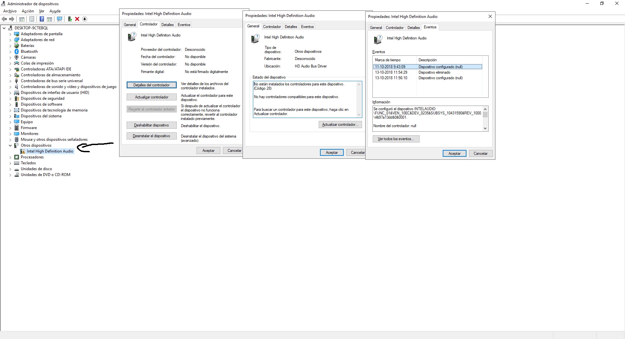Viewport: 625px width, 339px height.
Task: Open Controlador tab in third properties dialog
Action: click(x=395, y=28)
